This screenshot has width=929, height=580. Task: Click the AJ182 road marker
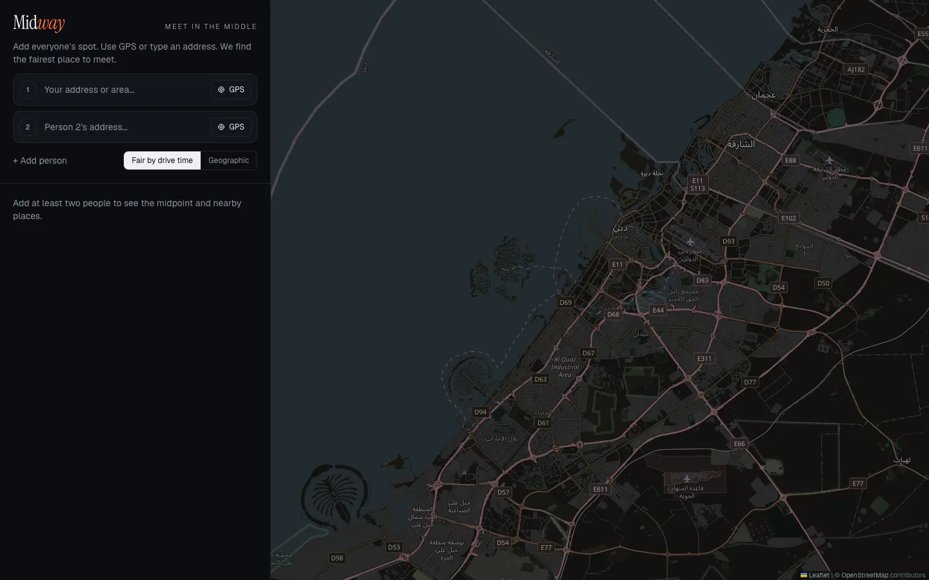pos(856,69)
